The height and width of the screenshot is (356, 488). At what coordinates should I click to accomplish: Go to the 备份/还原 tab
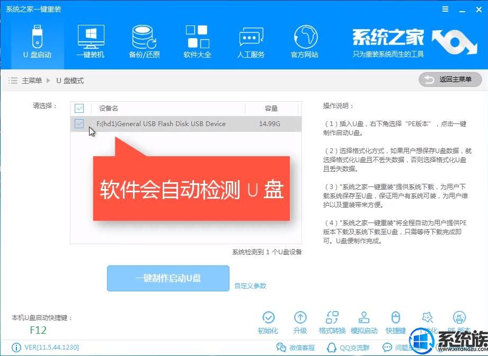(x=145, y=42)
